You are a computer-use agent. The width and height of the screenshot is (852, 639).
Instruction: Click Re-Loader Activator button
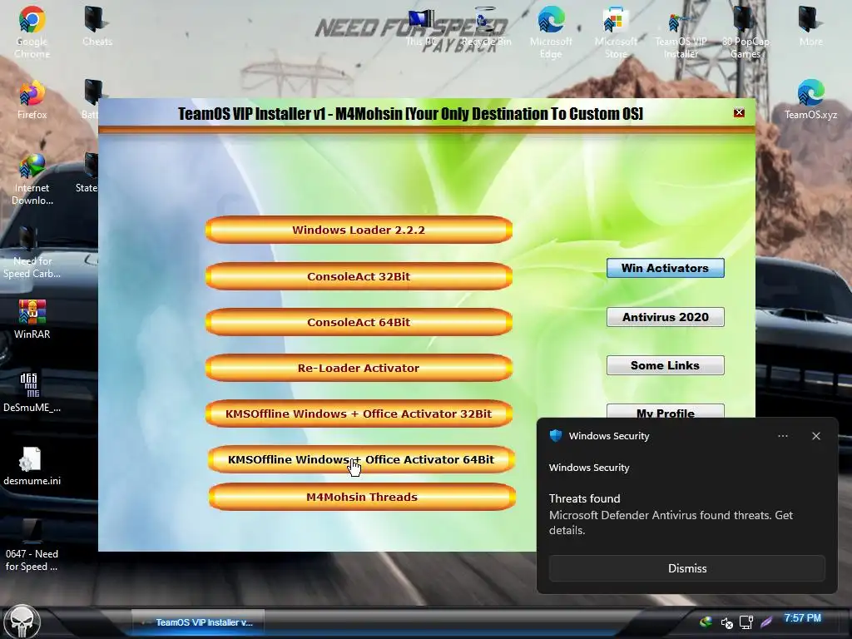[359, 368]
